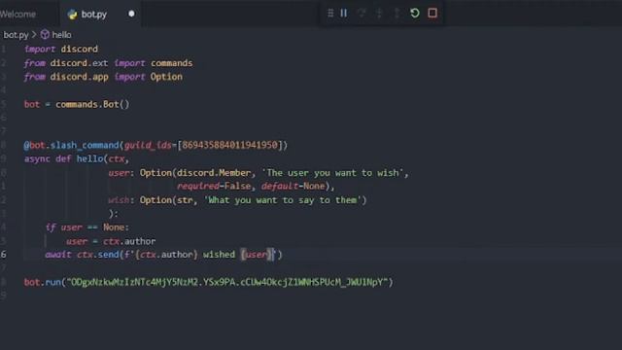Restart the debug session

point(415,13)
